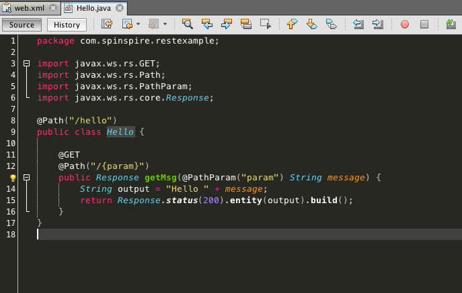Jump to the Last Edit location icon
Screen dimensions: 462x293
(x=107, y=24)
